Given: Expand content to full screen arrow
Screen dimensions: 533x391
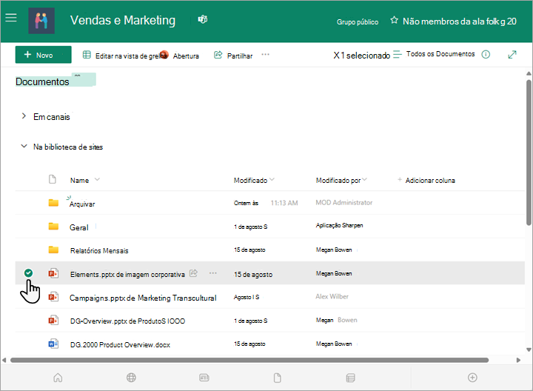Looking at the screenshot, I should tap(512, 54).
